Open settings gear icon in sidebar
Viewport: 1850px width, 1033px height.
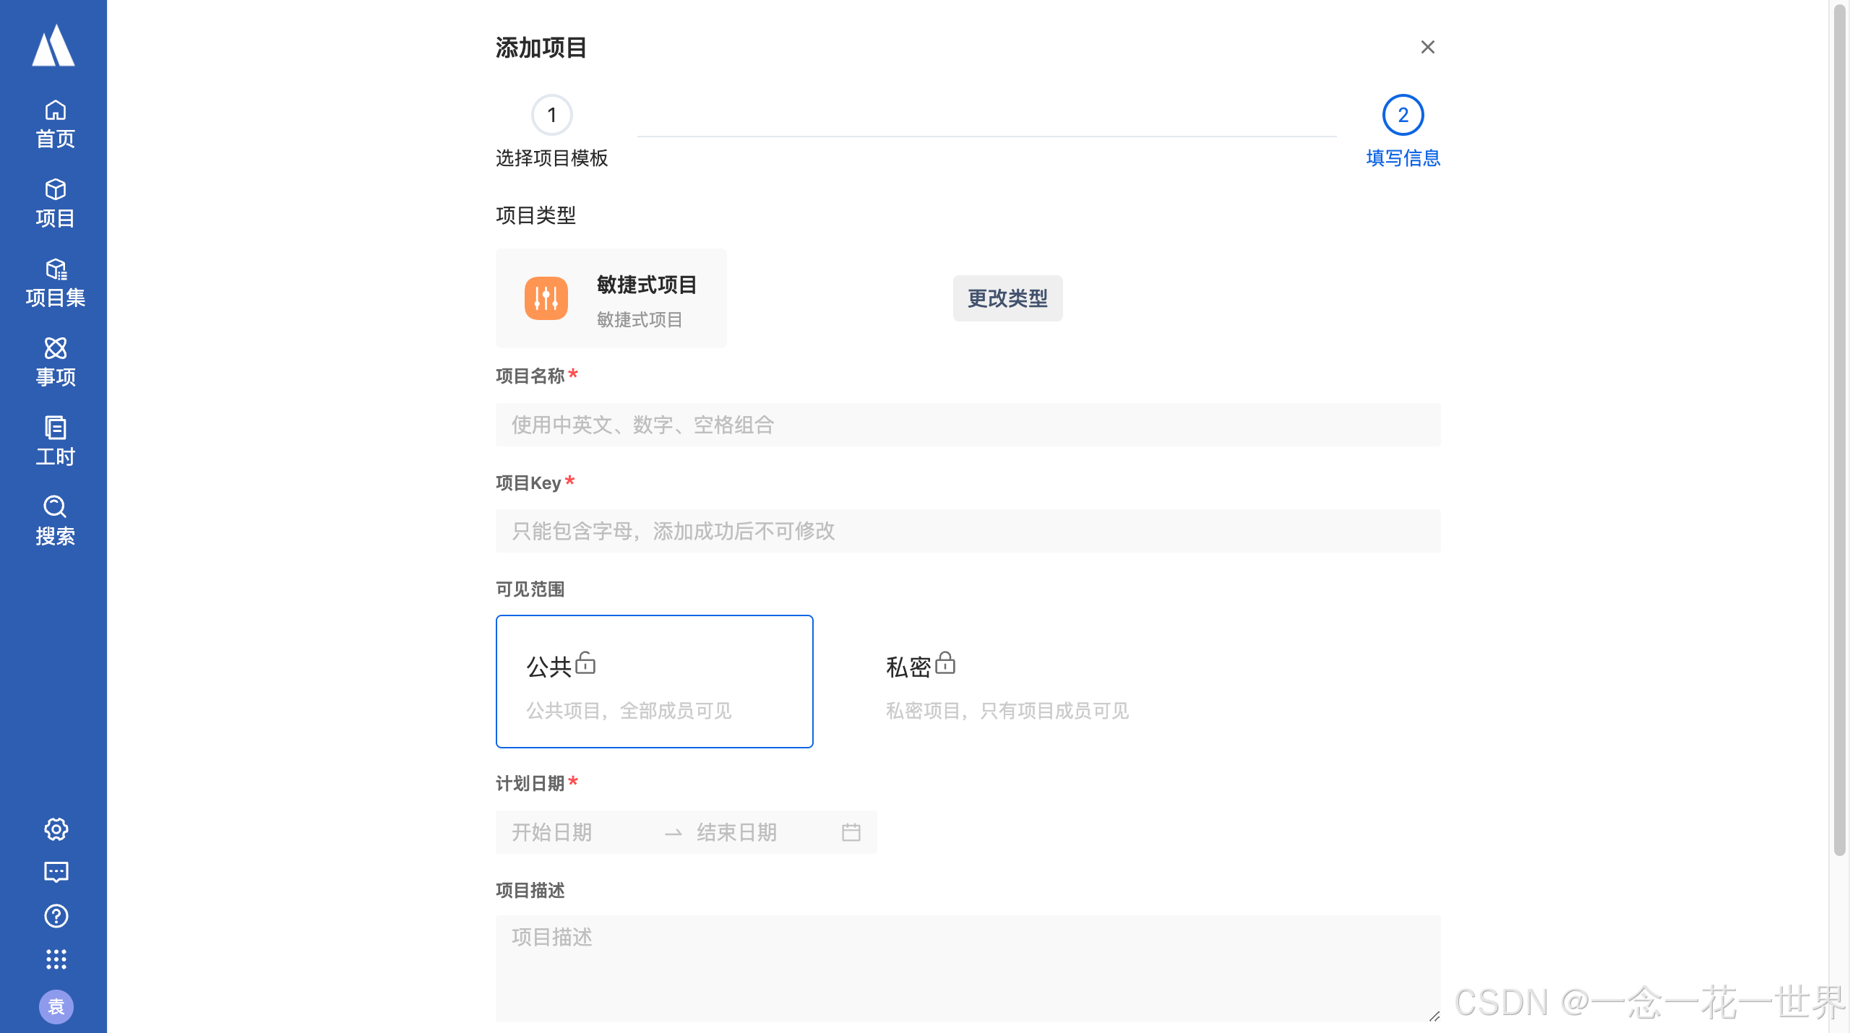(56, 829)
